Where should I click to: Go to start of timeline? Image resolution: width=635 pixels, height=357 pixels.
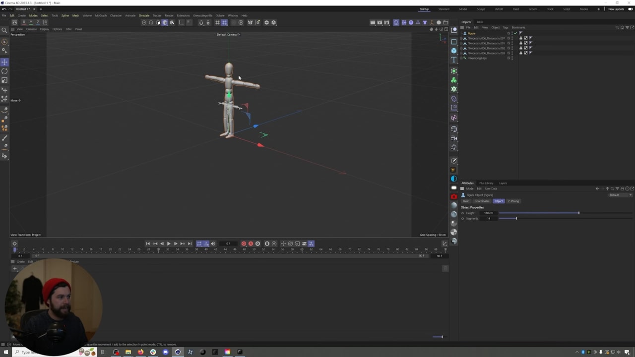pos(148,243)
